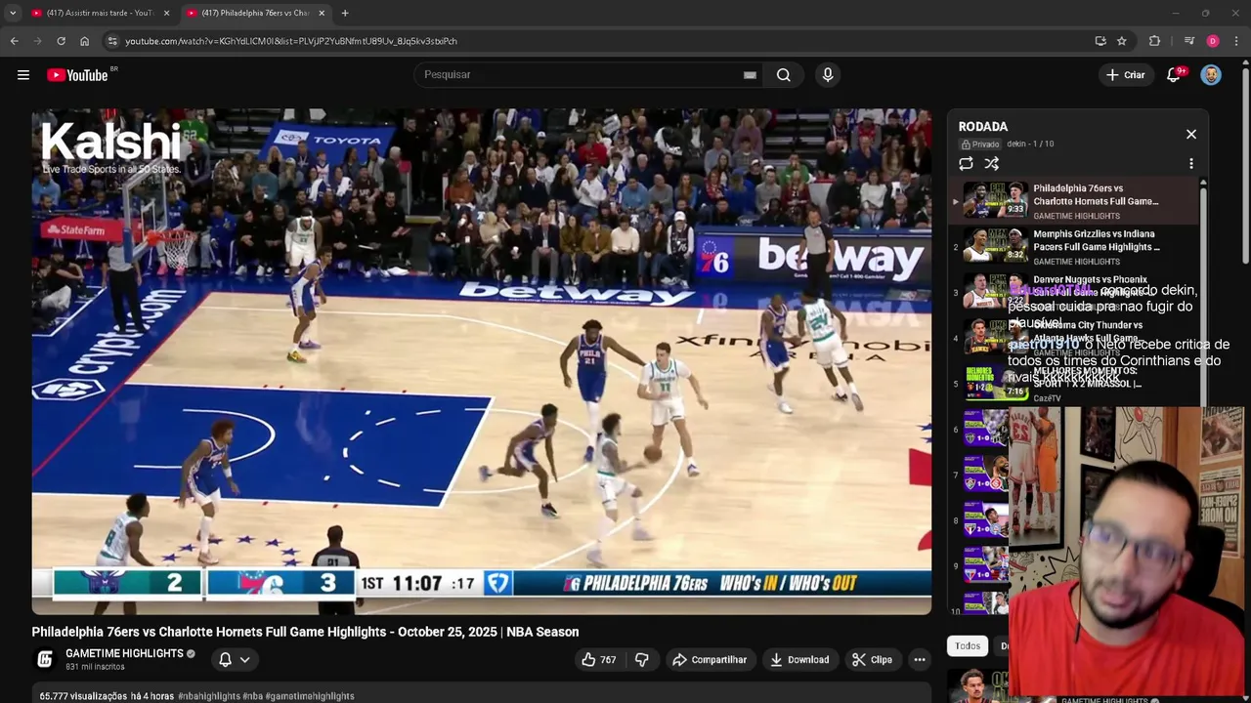Switch to Assistir mais tarde tab
Screen dimensions: 1251x703
click(101, 13)
